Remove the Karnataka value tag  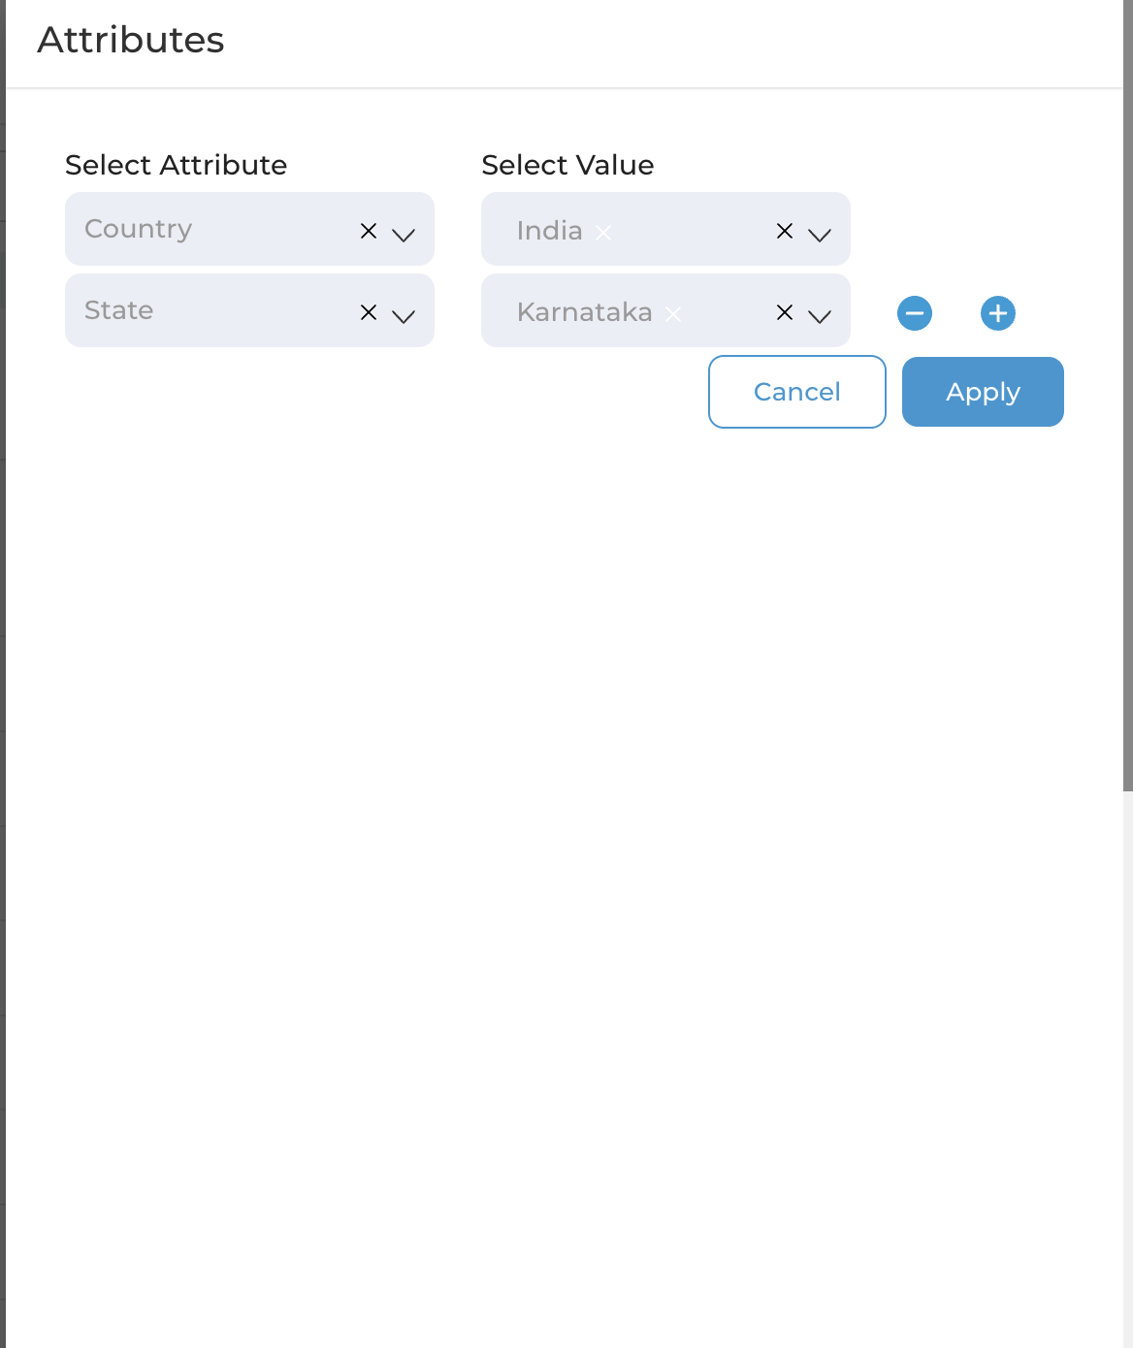pos(673,314)
